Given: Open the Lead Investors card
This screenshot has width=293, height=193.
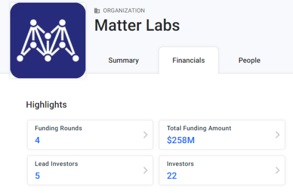Looking at the screenshot, I should pos(90,170).
